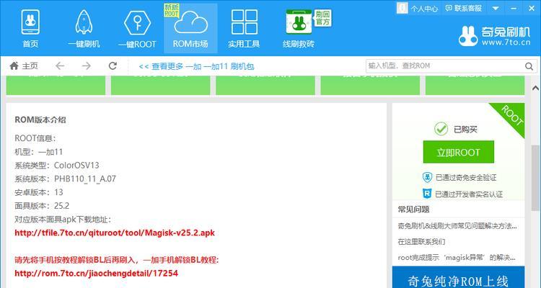The width and height of the screenshot is (541, 288).
Task: Navigate back with the left arrow
Action: 60,66
